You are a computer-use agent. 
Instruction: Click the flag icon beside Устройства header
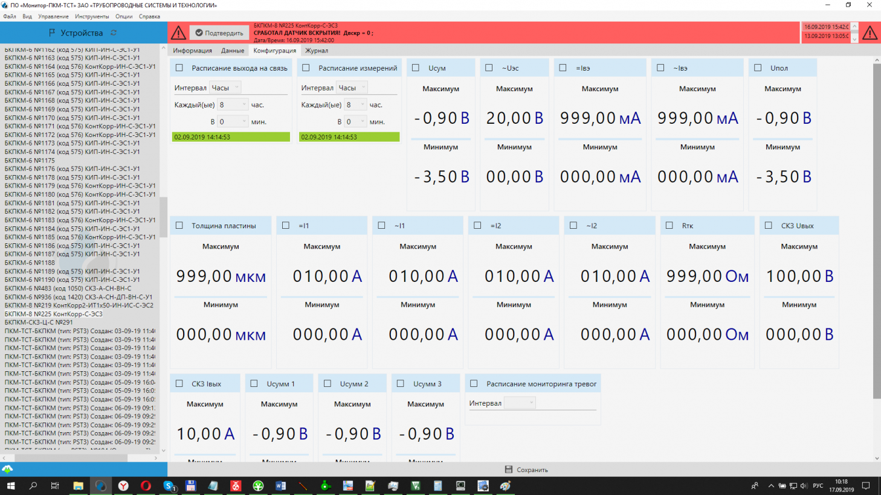coord(52,33)
